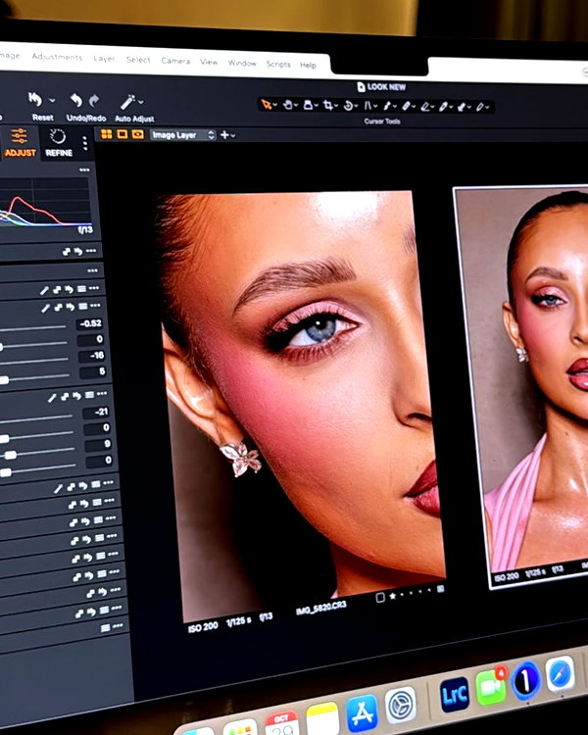The height and width of the screenshot is (735, 588).
Task: Click the Calendar icon in the dock
Action: (x=281, y=724)
